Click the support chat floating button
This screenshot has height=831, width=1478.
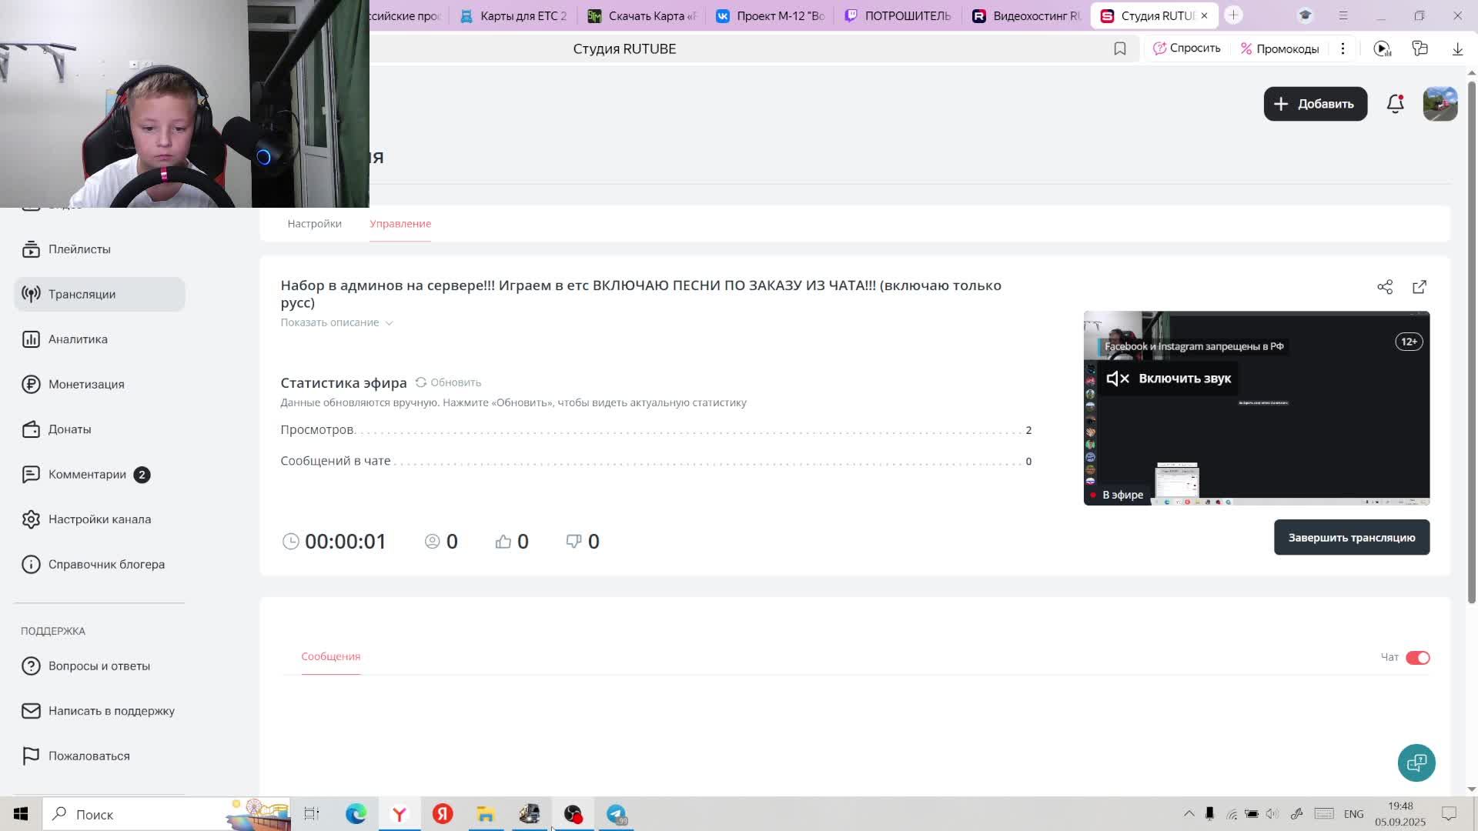(1416, 763)
